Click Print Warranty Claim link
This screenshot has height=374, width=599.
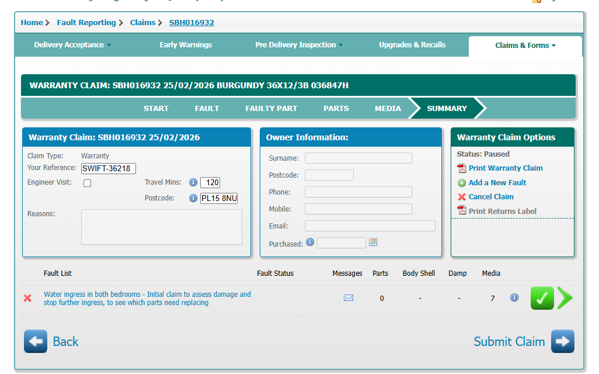tap(506, 168)
